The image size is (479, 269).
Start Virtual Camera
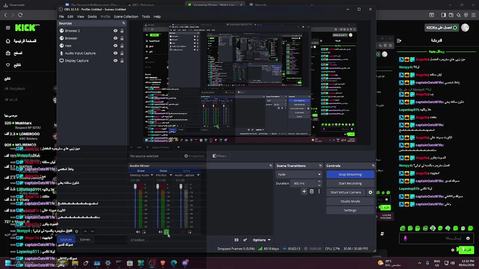[x=346, y=192]
